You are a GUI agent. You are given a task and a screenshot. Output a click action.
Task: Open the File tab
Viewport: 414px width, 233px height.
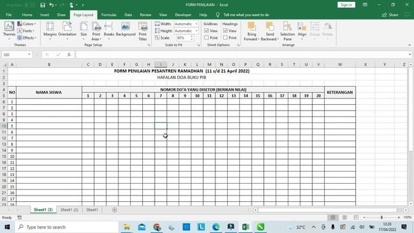click(8, 15)
